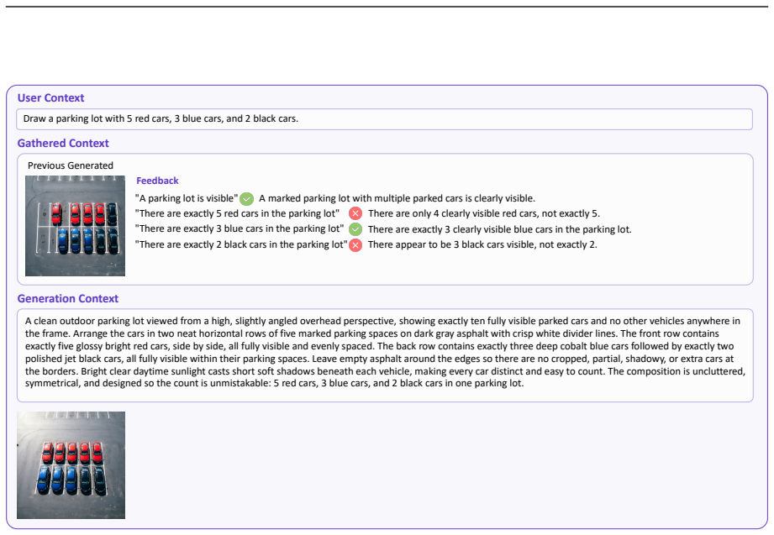The width and height of the screenshot is (774, 535).
Task: Click feedback "3 black cars visible, not exactly 2"
Action: point(482,244)
